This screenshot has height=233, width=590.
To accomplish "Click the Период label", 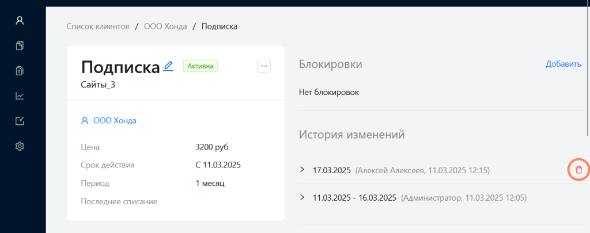I will [x=95, y=184].
